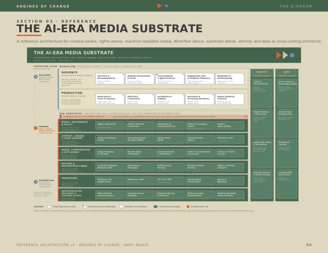Click the page number 04 in footer
Viewport: 328px width, 253px height.
[x=309, y=245]
